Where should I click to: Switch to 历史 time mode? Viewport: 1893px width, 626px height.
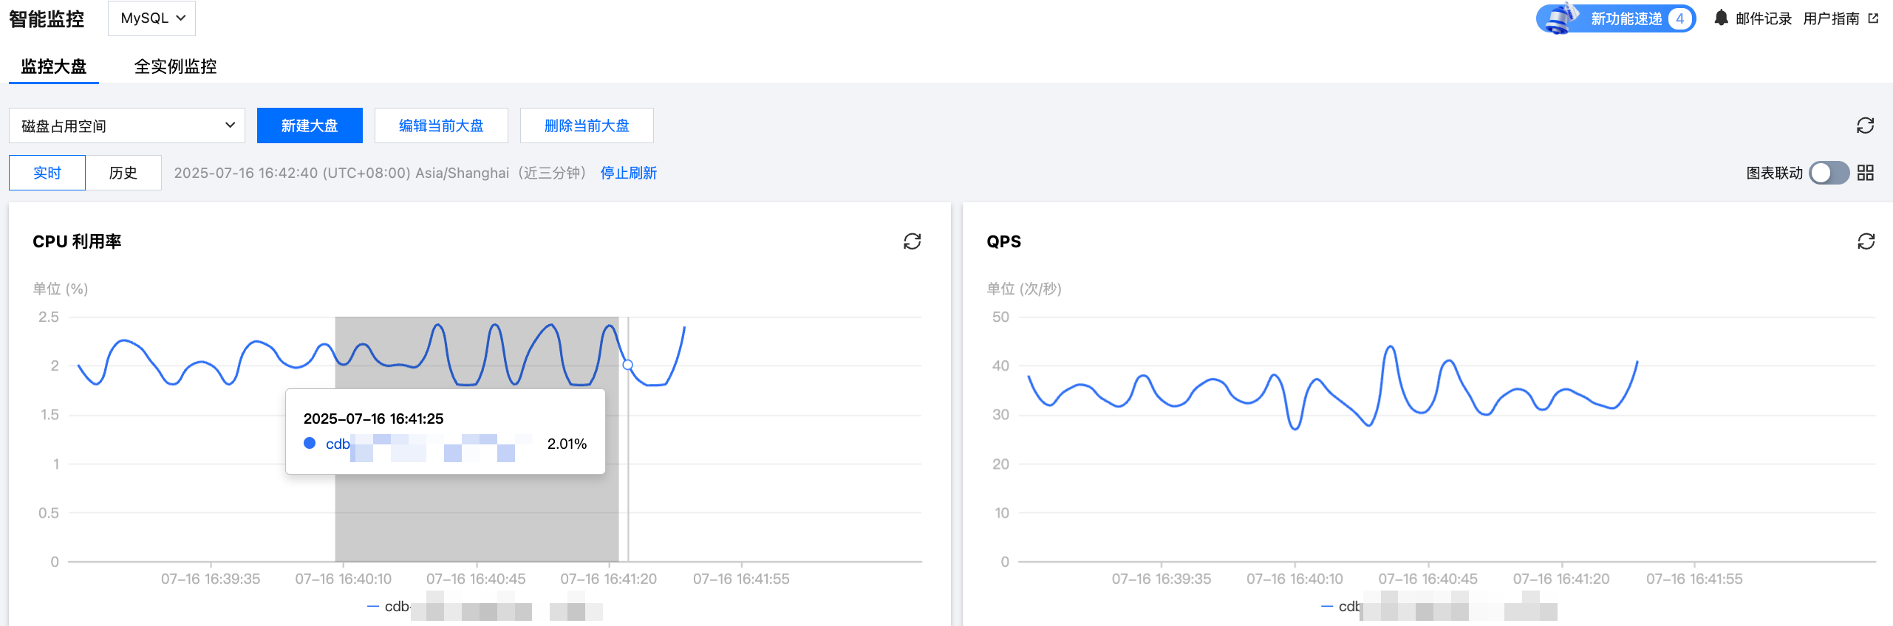tap(123, 173)
